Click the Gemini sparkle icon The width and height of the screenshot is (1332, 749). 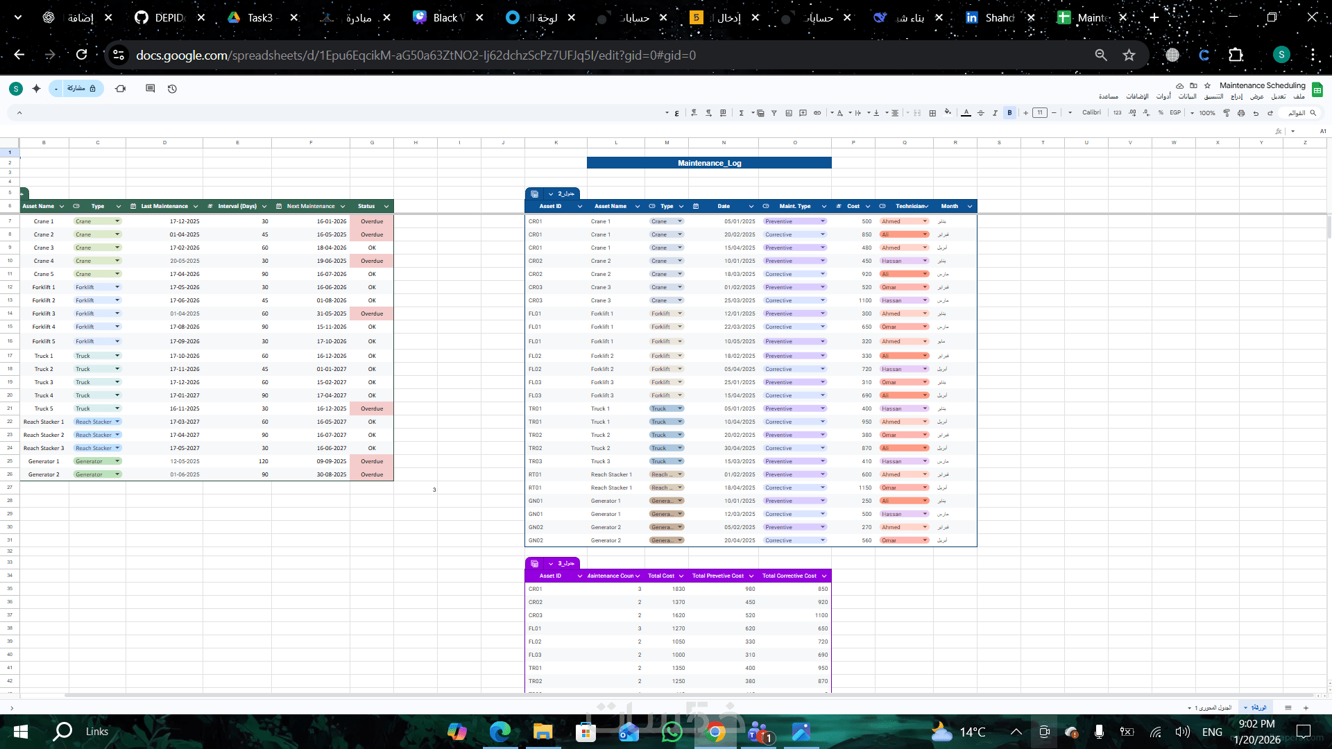point(37,89)
